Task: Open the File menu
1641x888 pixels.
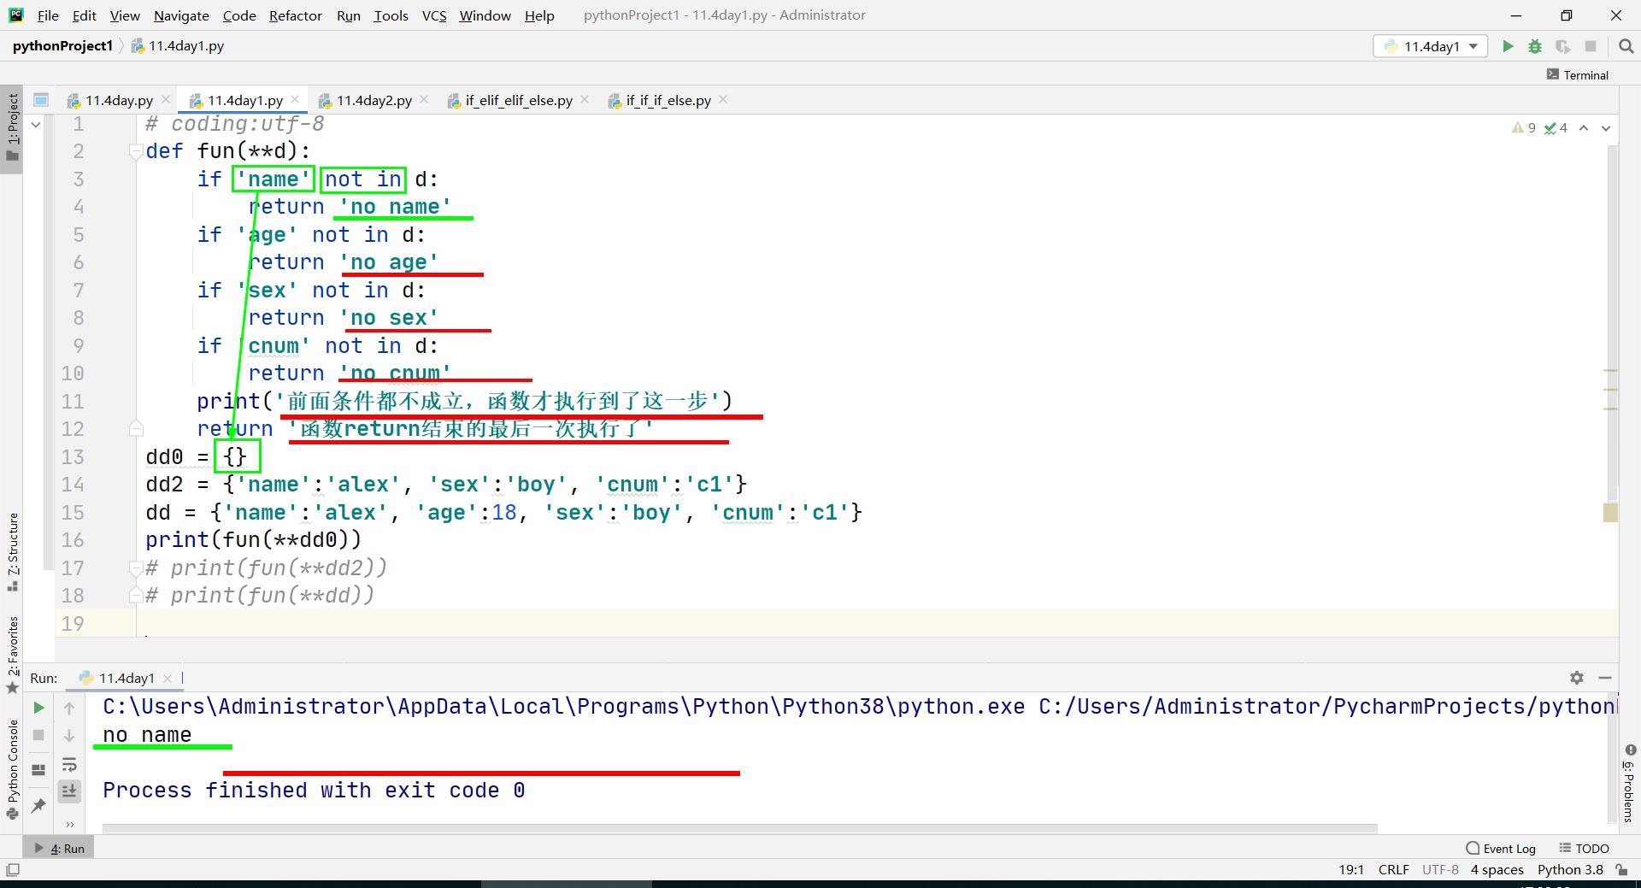Action: click(x=48, y=15)
